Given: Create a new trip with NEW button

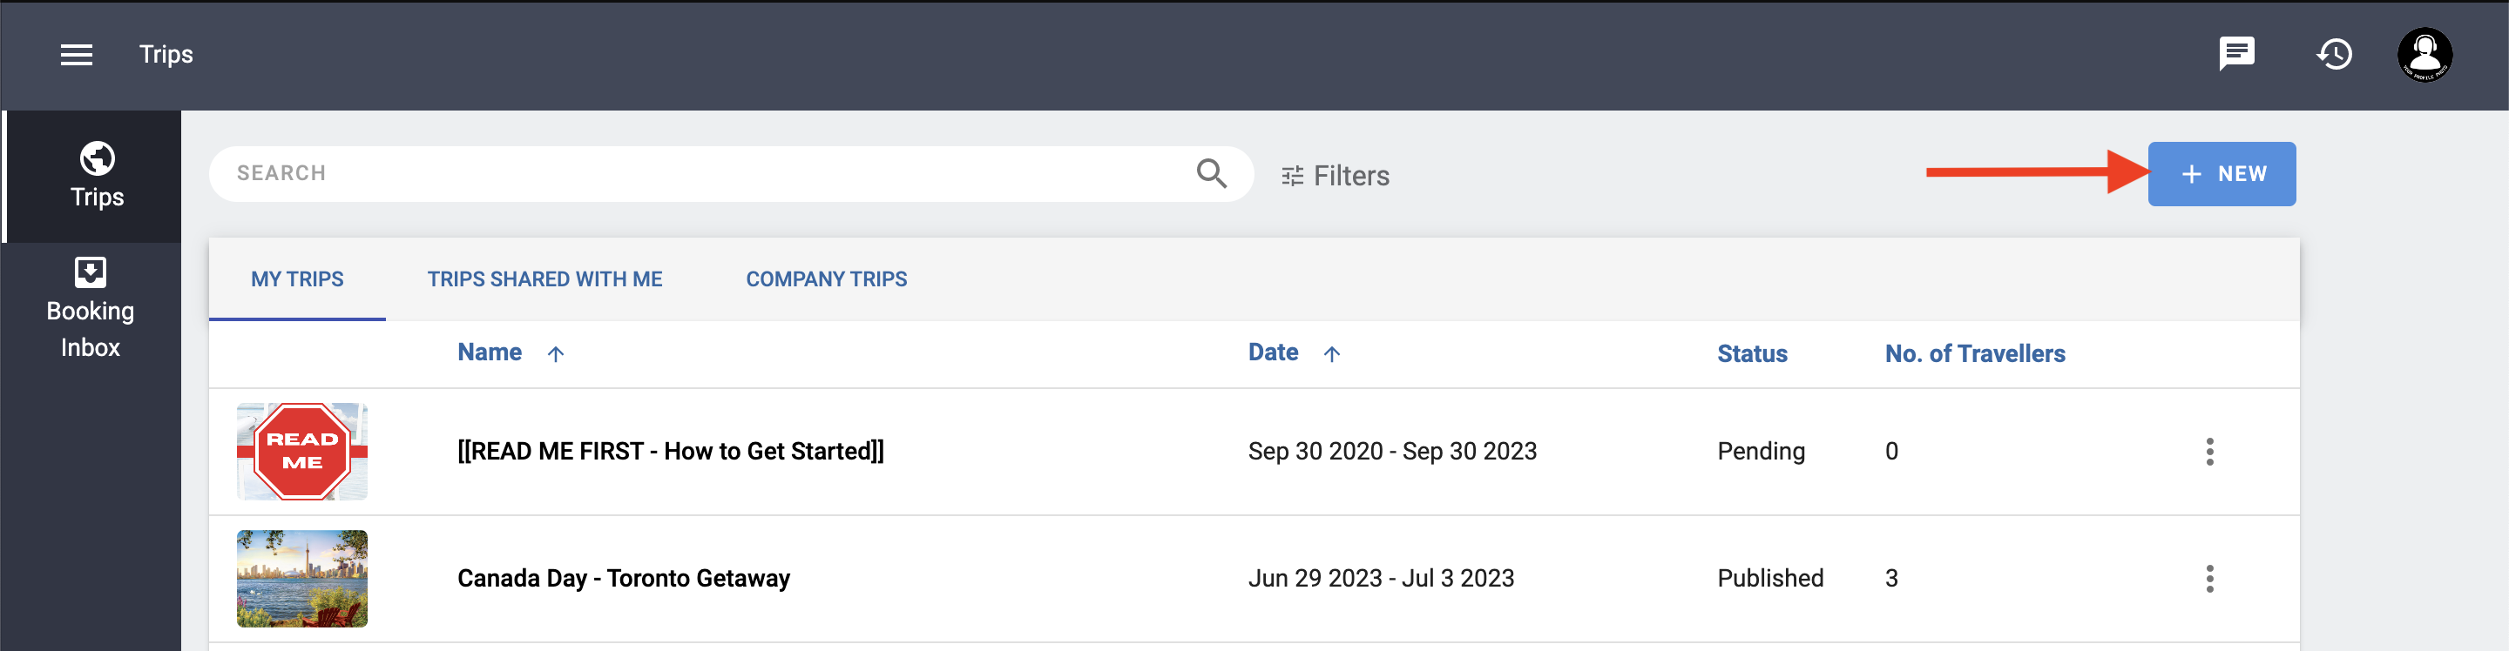Looking at the screenshot, I should [x=2221, y=174].
